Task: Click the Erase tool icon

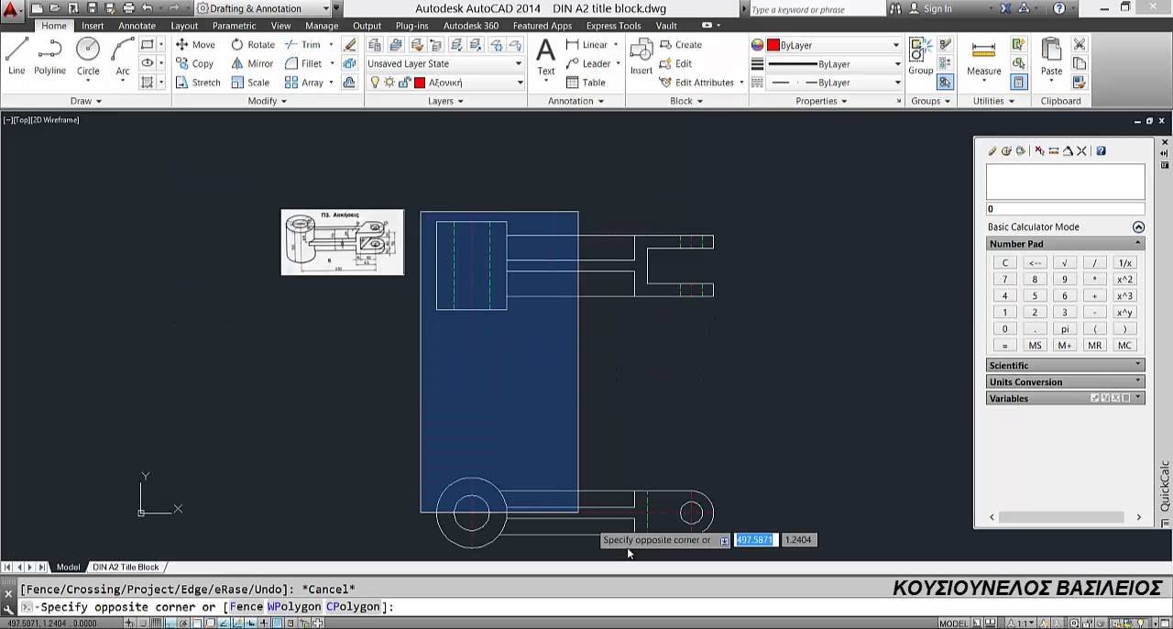Action: click(349, 44)
